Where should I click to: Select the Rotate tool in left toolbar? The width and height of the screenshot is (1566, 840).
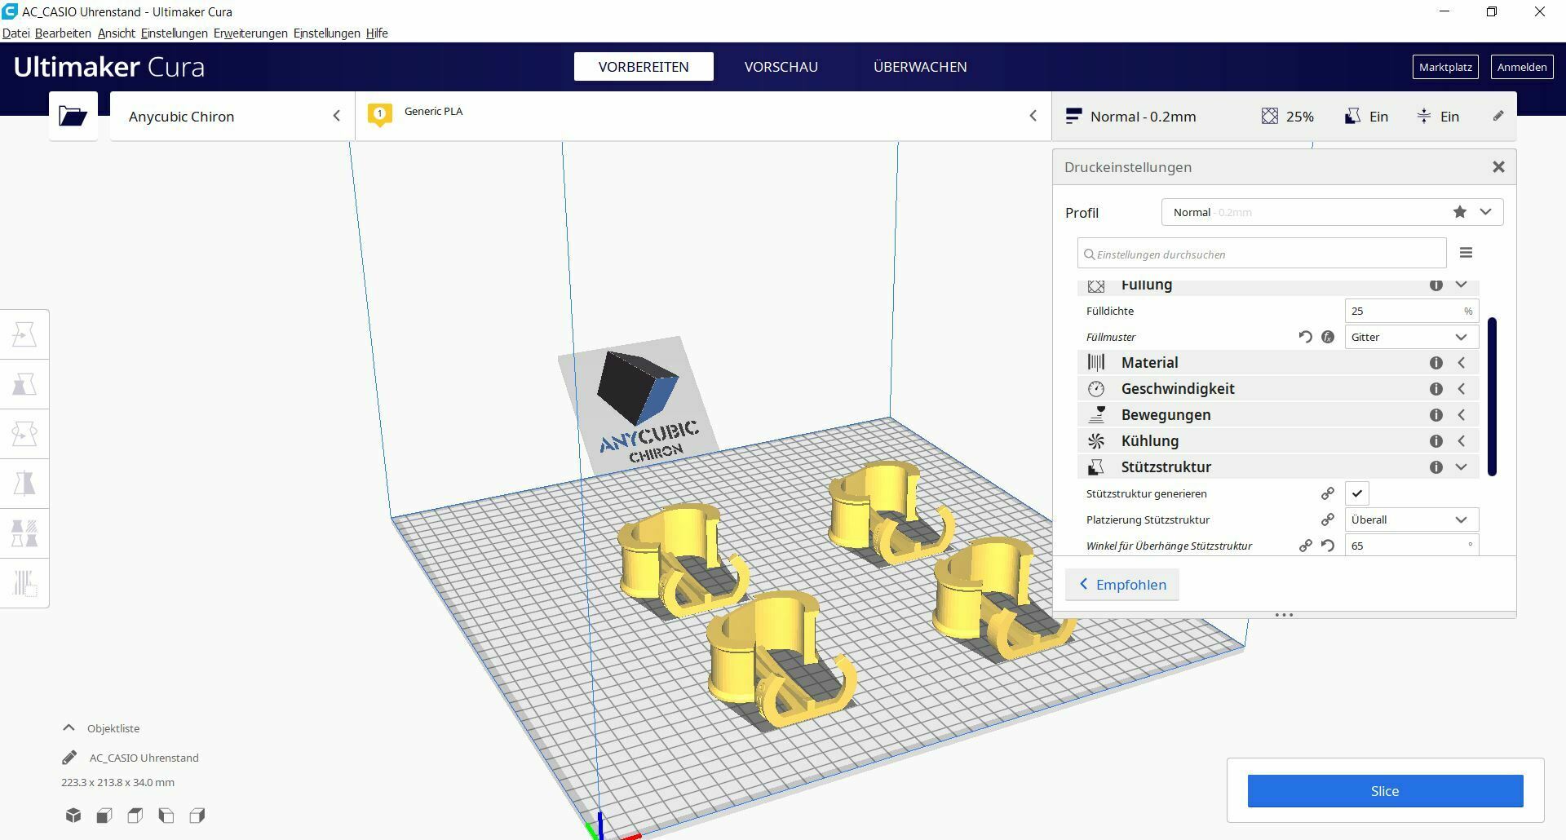[24, 434]
